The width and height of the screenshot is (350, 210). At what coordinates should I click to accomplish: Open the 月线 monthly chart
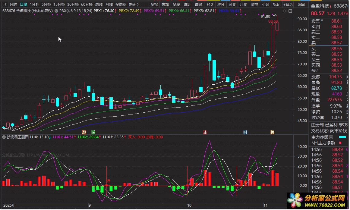[109, 5]
